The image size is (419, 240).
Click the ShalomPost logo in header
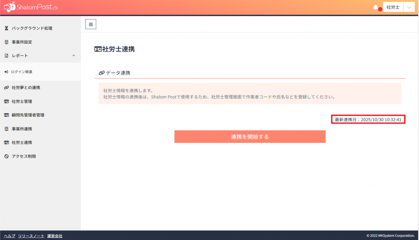pyautogui.click(x=31, y=7)
